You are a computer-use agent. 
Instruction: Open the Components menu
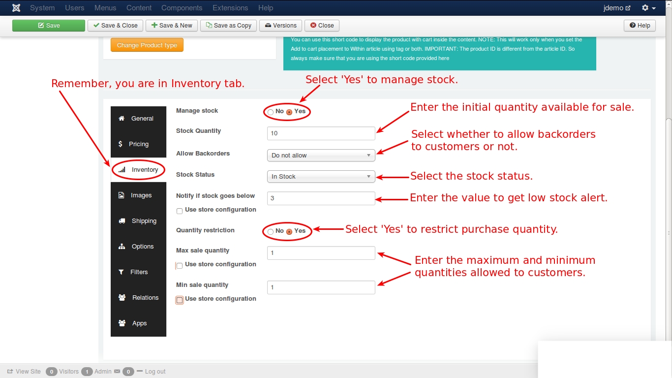pos(182,8)
